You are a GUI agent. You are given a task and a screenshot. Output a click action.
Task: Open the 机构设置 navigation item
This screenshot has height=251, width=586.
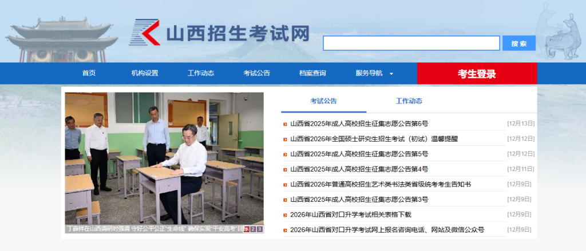pyautogui.click(x=145, y=73)
